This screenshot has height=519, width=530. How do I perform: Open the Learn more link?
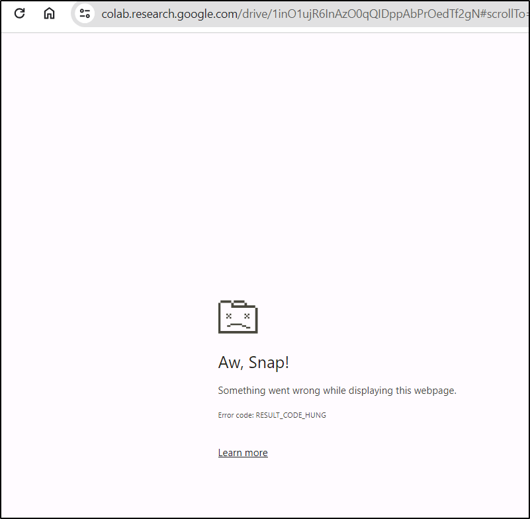(x=243, y=452)
